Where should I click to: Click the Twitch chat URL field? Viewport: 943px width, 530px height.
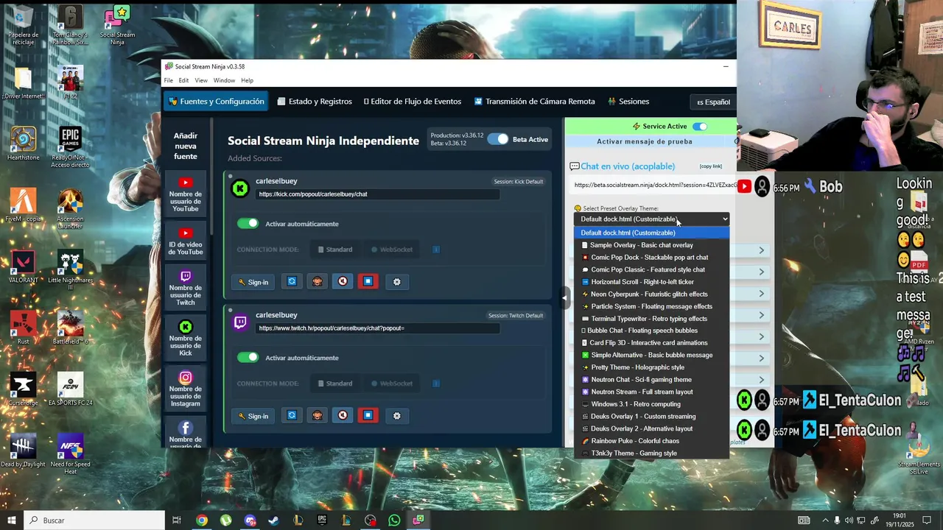coord(377,328)
